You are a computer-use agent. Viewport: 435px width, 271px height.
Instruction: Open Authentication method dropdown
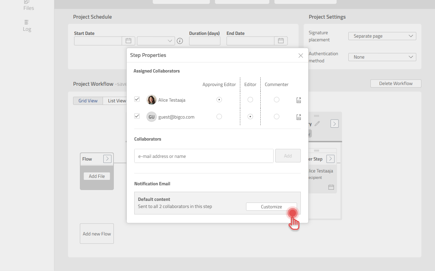click(382, 57)
